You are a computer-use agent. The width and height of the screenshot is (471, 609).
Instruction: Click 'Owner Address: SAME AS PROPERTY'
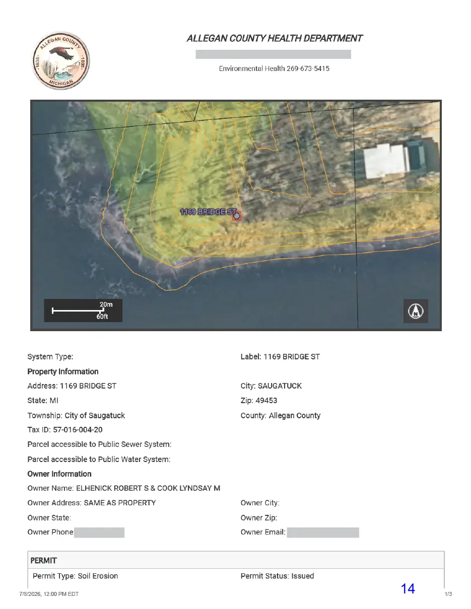point(92,503)
